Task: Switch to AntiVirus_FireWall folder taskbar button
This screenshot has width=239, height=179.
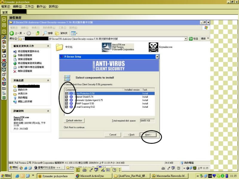Action: click(x=131, y=176)
